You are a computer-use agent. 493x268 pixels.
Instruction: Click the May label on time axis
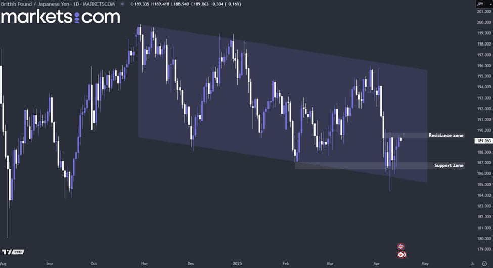[426, 263]
